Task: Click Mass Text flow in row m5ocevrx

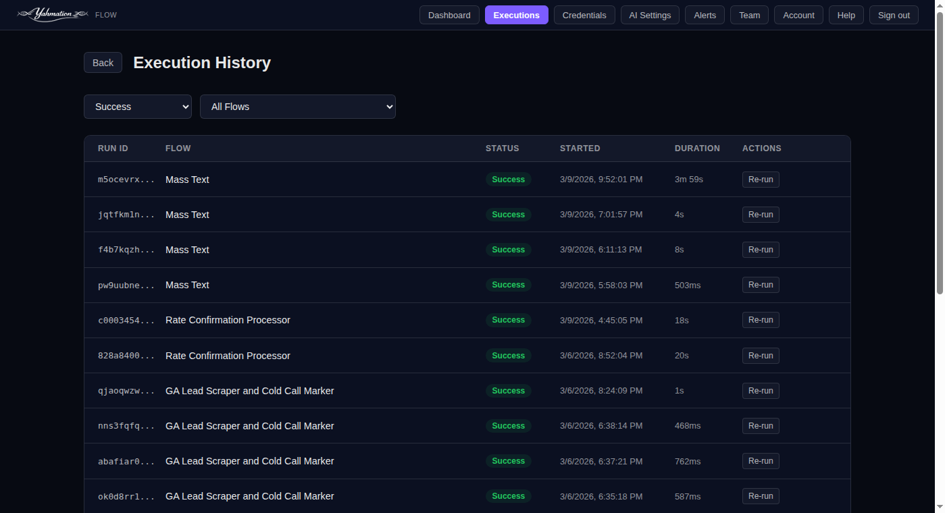Action: click(x=187, y=180)
